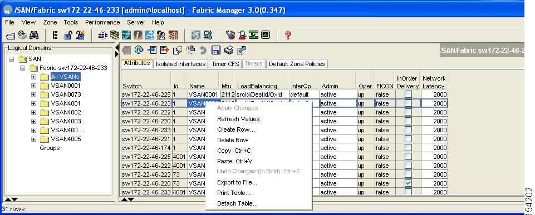Click the green checkmark rows icon
This screenshot has width=535, height=215.
[254, 35]
